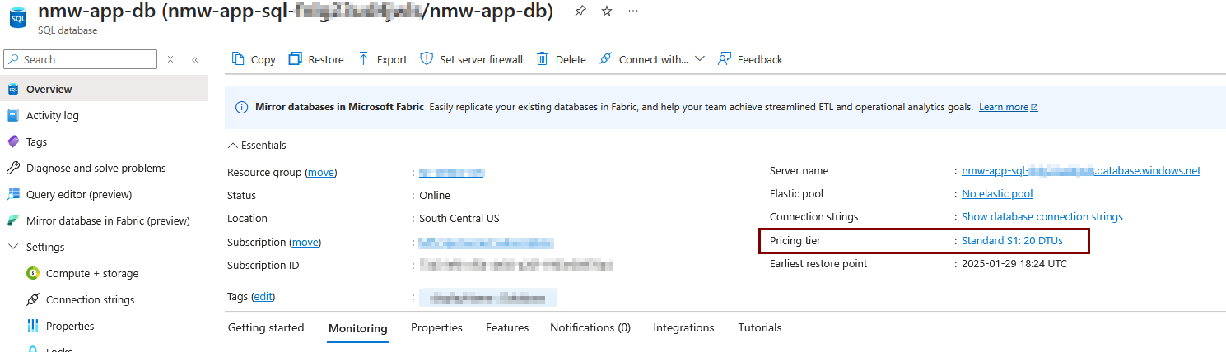Open the Learn more link in the banner
This screenshot has width=1226, height=352.
point(1008,107)
